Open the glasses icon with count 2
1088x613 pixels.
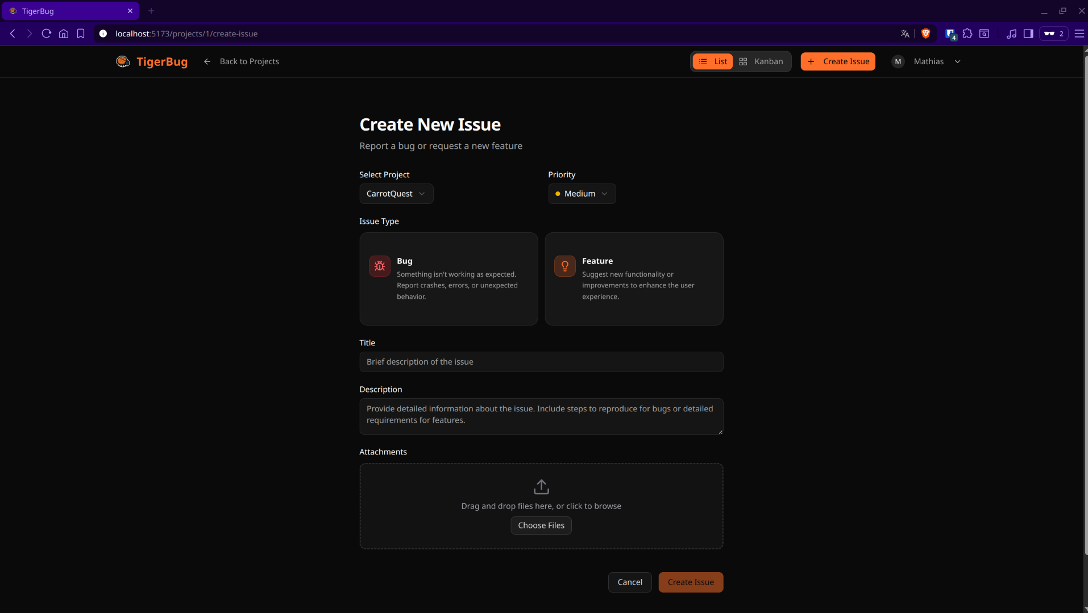[1054, 34]
